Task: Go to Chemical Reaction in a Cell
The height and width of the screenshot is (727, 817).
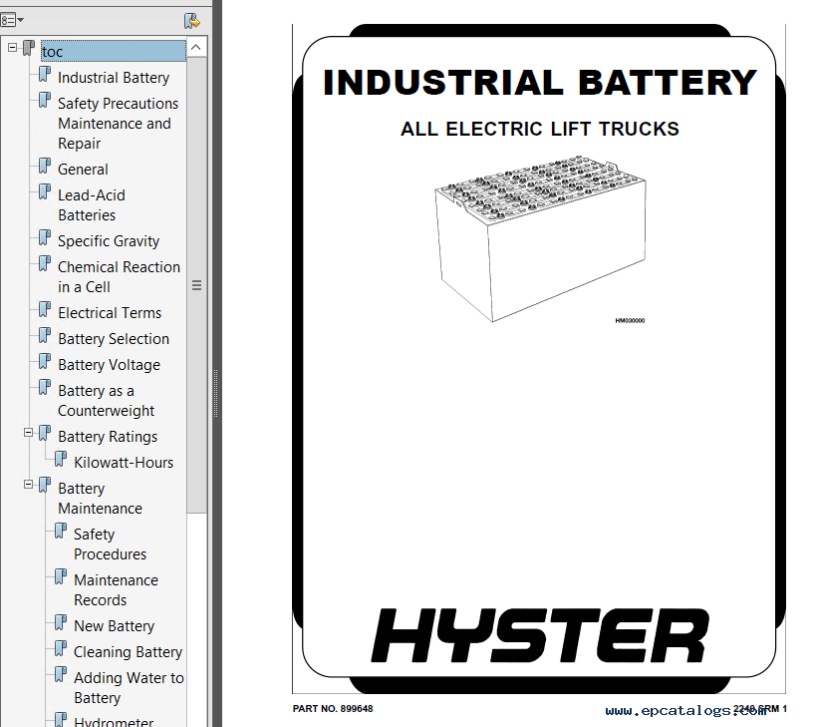Action: [x=119, y=277]
